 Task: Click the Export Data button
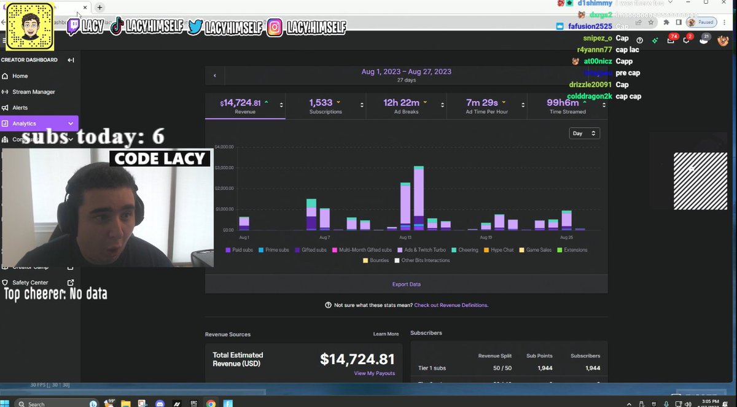point(406,284)
